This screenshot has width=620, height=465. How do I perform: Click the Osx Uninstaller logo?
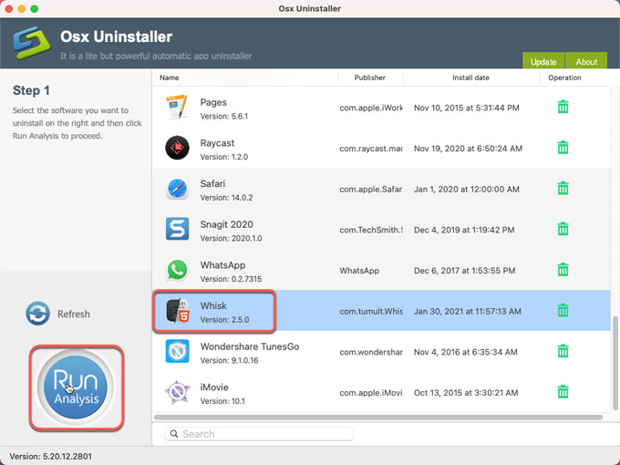tap(32, 43)
